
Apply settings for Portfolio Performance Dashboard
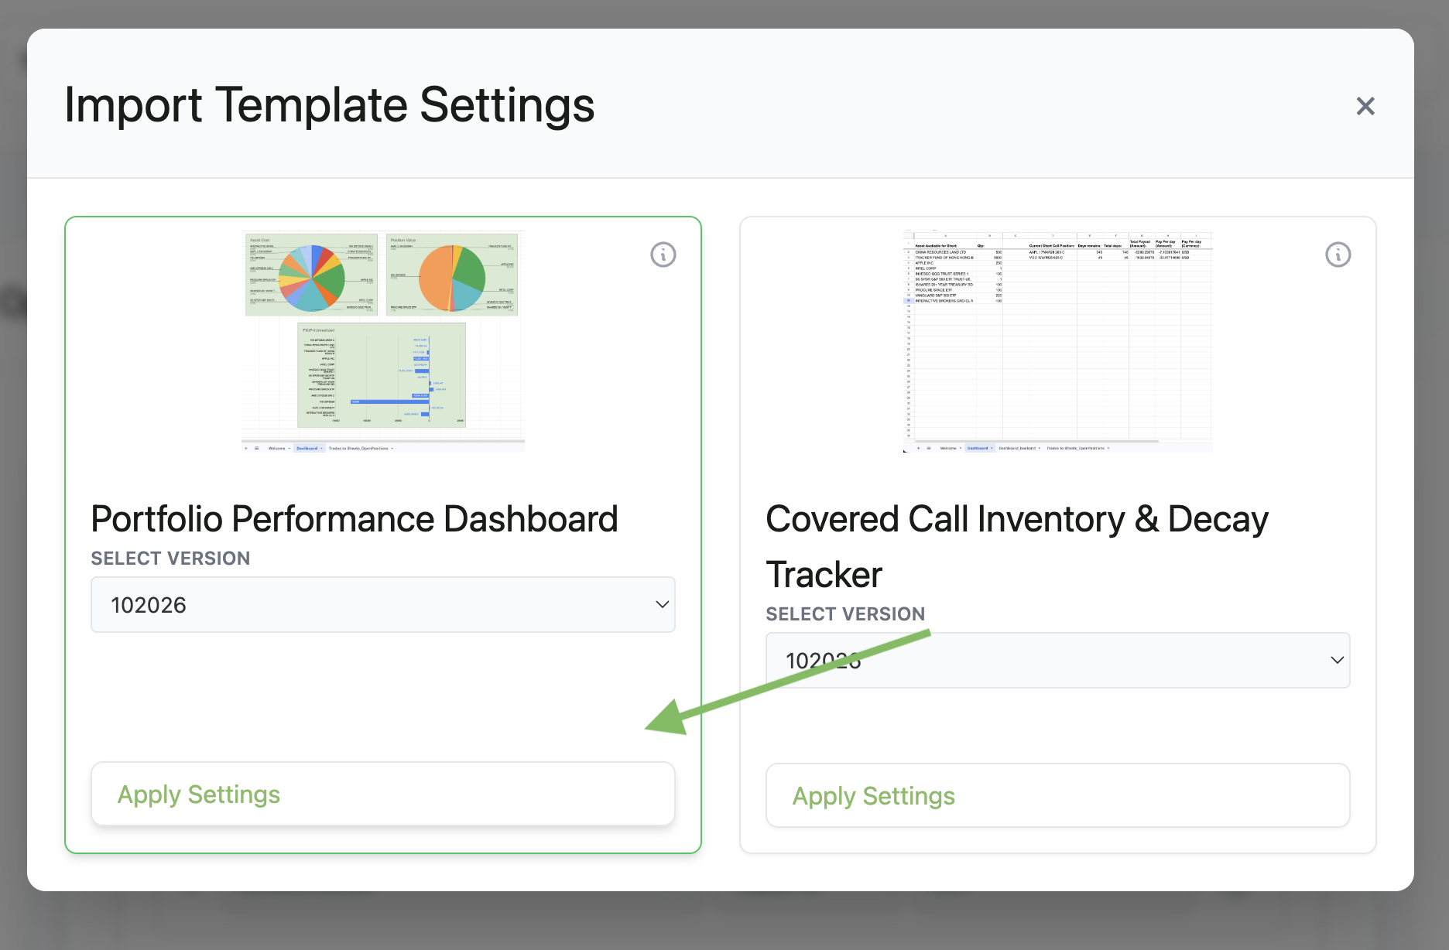pyautogui.click(x=382, y=795)
